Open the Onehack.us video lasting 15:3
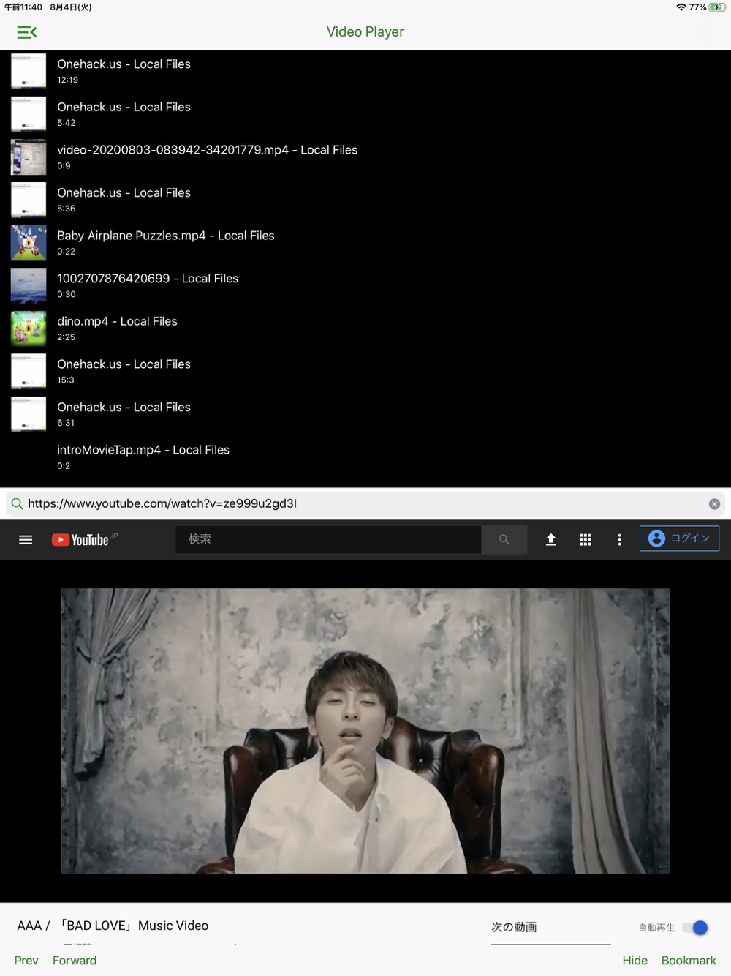Screen dimensions: 731x976 [365, 372]
